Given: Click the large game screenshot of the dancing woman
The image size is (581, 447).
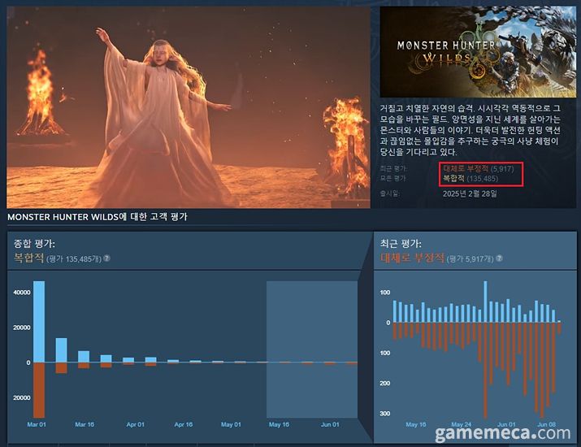Looking at the screenshot, I should (189, 106).
